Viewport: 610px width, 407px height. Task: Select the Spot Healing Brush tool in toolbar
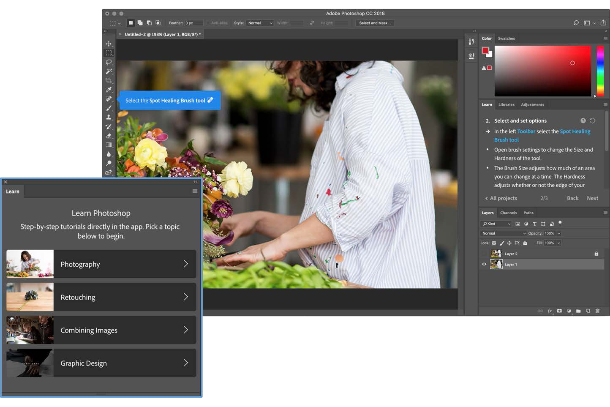point(109,99)
